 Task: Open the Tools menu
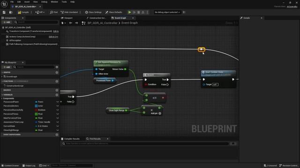64,2
